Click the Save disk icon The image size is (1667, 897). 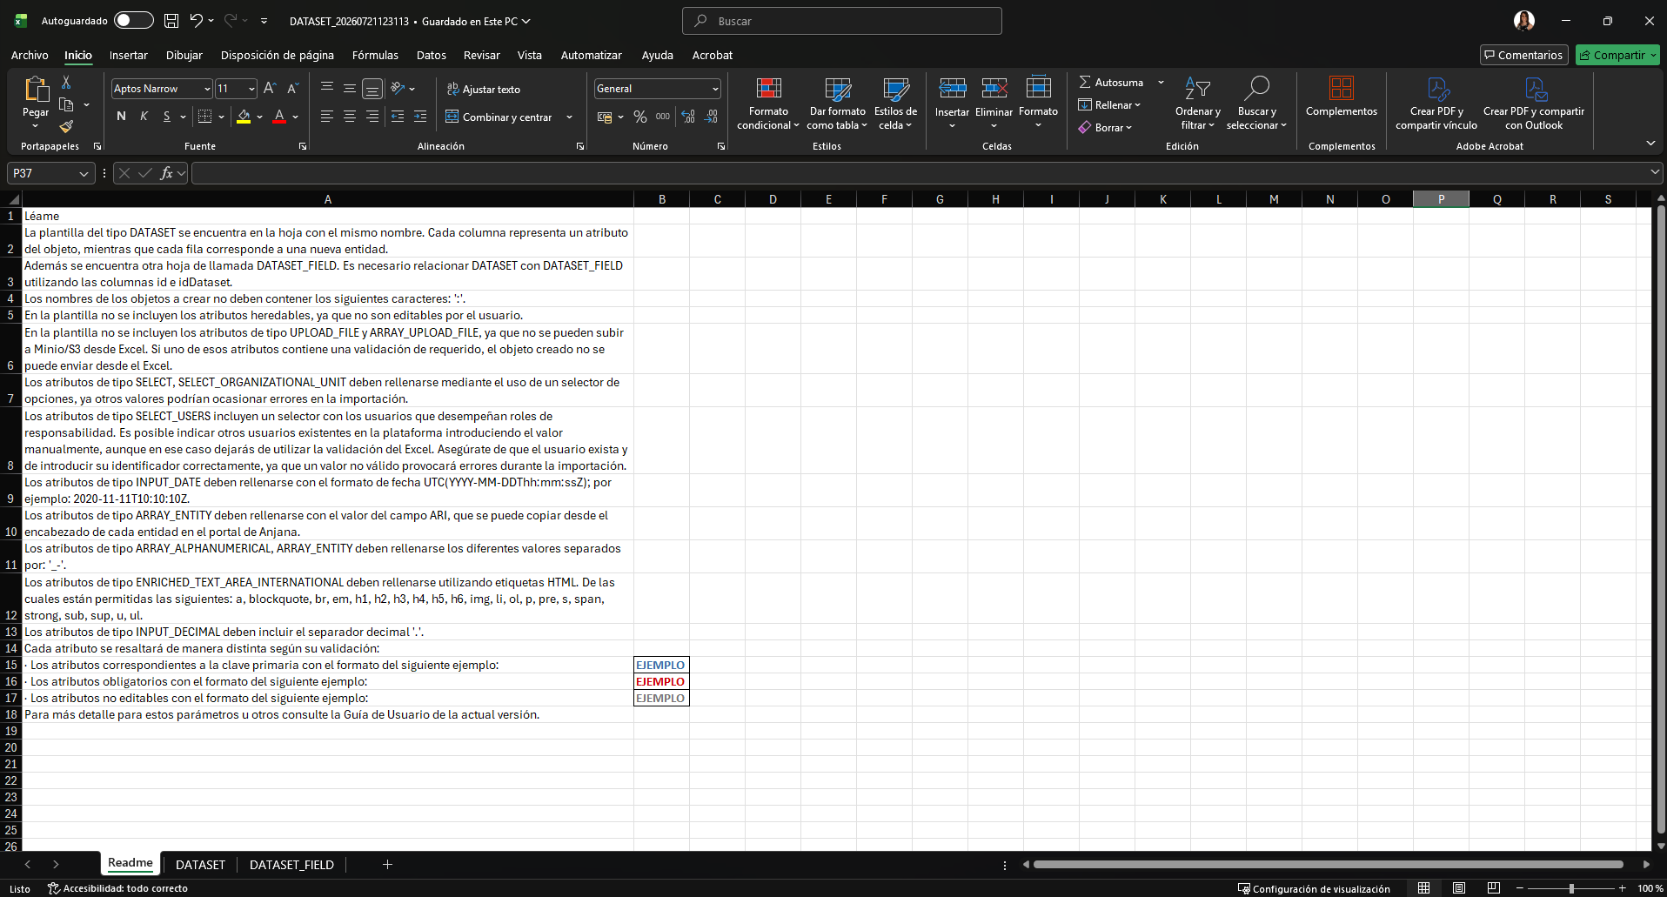click(171, 20)
